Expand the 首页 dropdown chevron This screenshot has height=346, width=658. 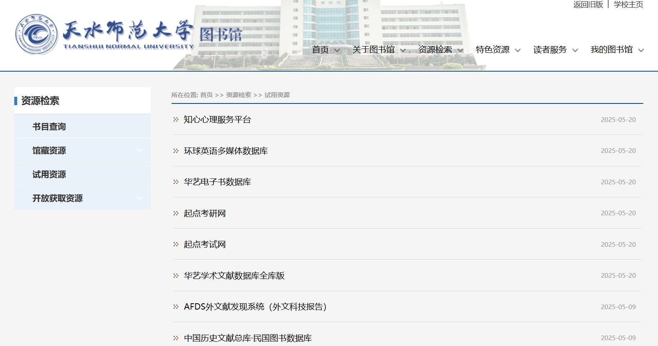[337, 50]
